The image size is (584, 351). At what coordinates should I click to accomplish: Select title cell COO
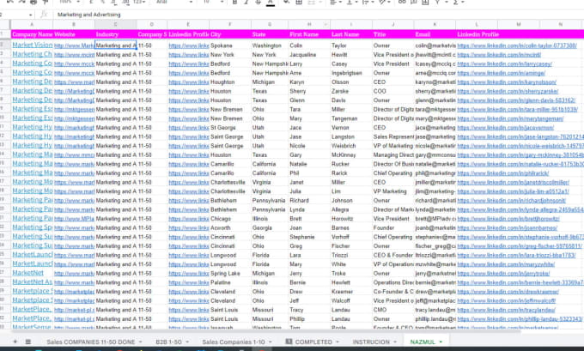pyautogui.click(x=393, y=91)
